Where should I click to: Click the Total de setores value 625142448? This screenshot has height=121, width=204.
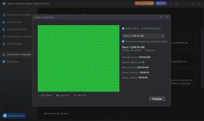(145, 57)
